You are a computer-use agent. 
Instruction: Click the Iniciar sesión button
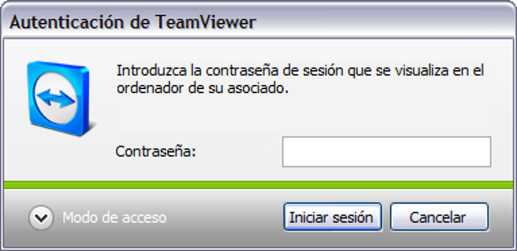coord(333,217)
